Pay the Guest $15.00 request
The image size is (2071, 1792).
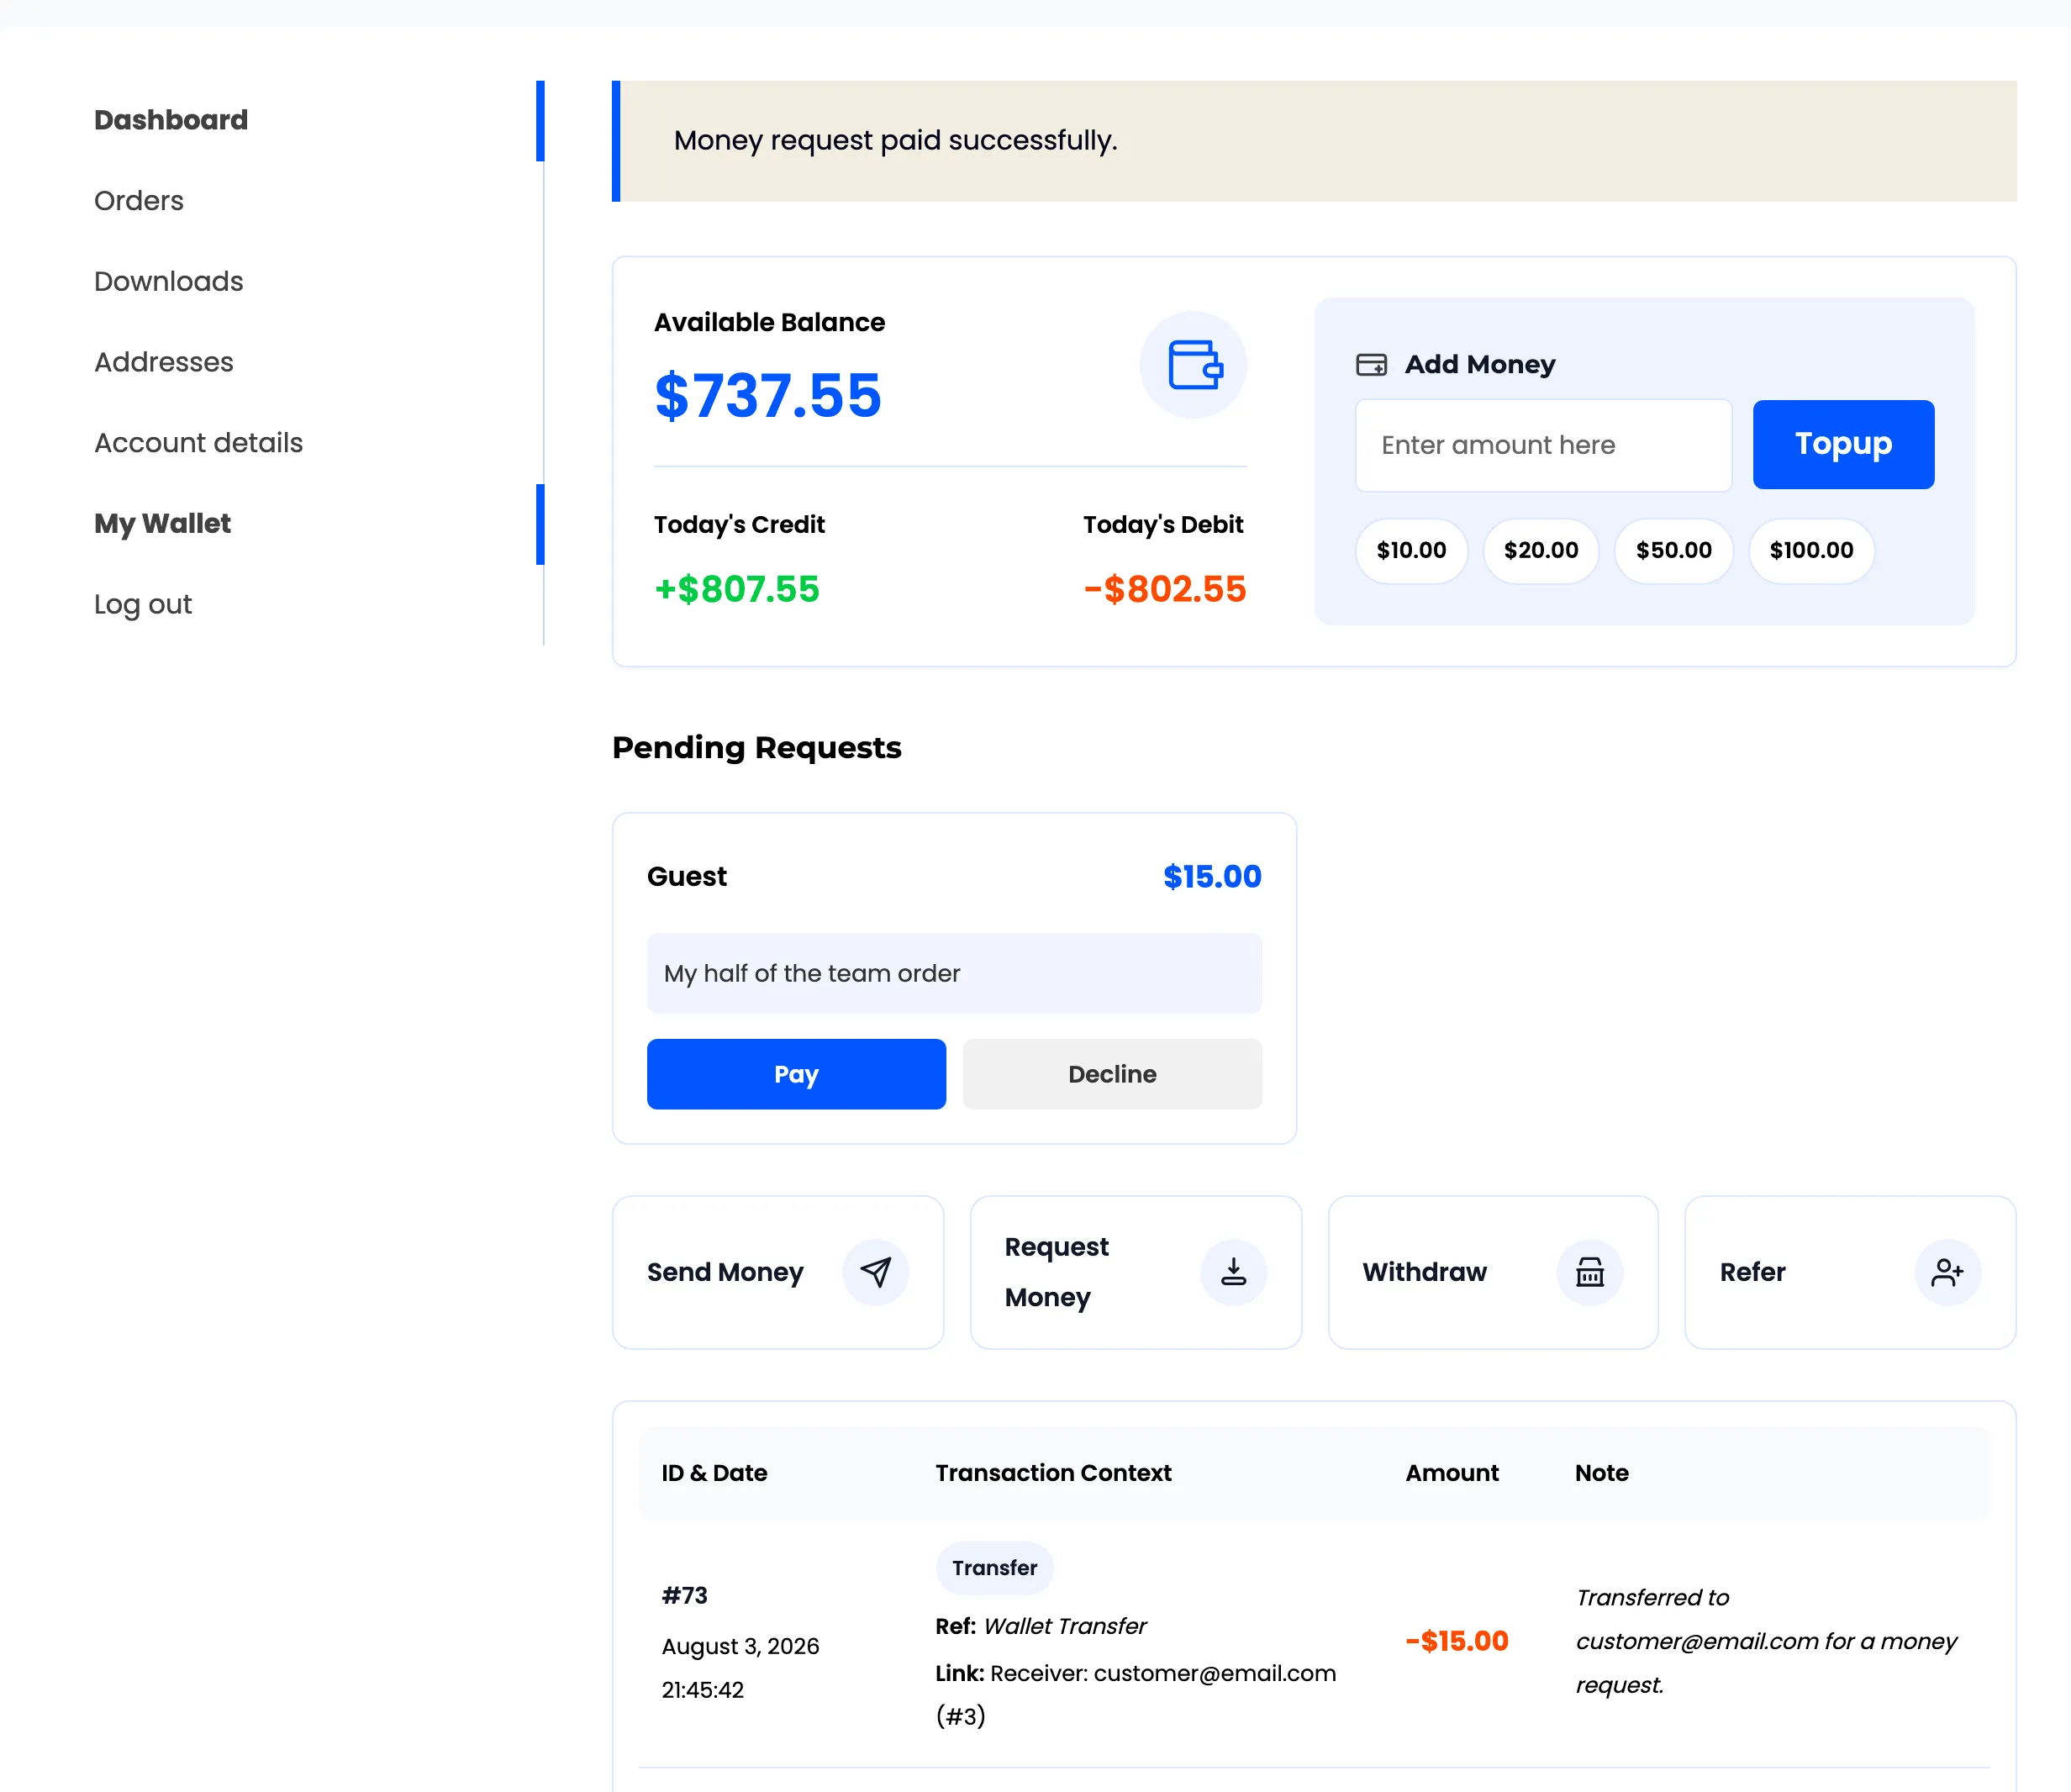coord(796,1074)
